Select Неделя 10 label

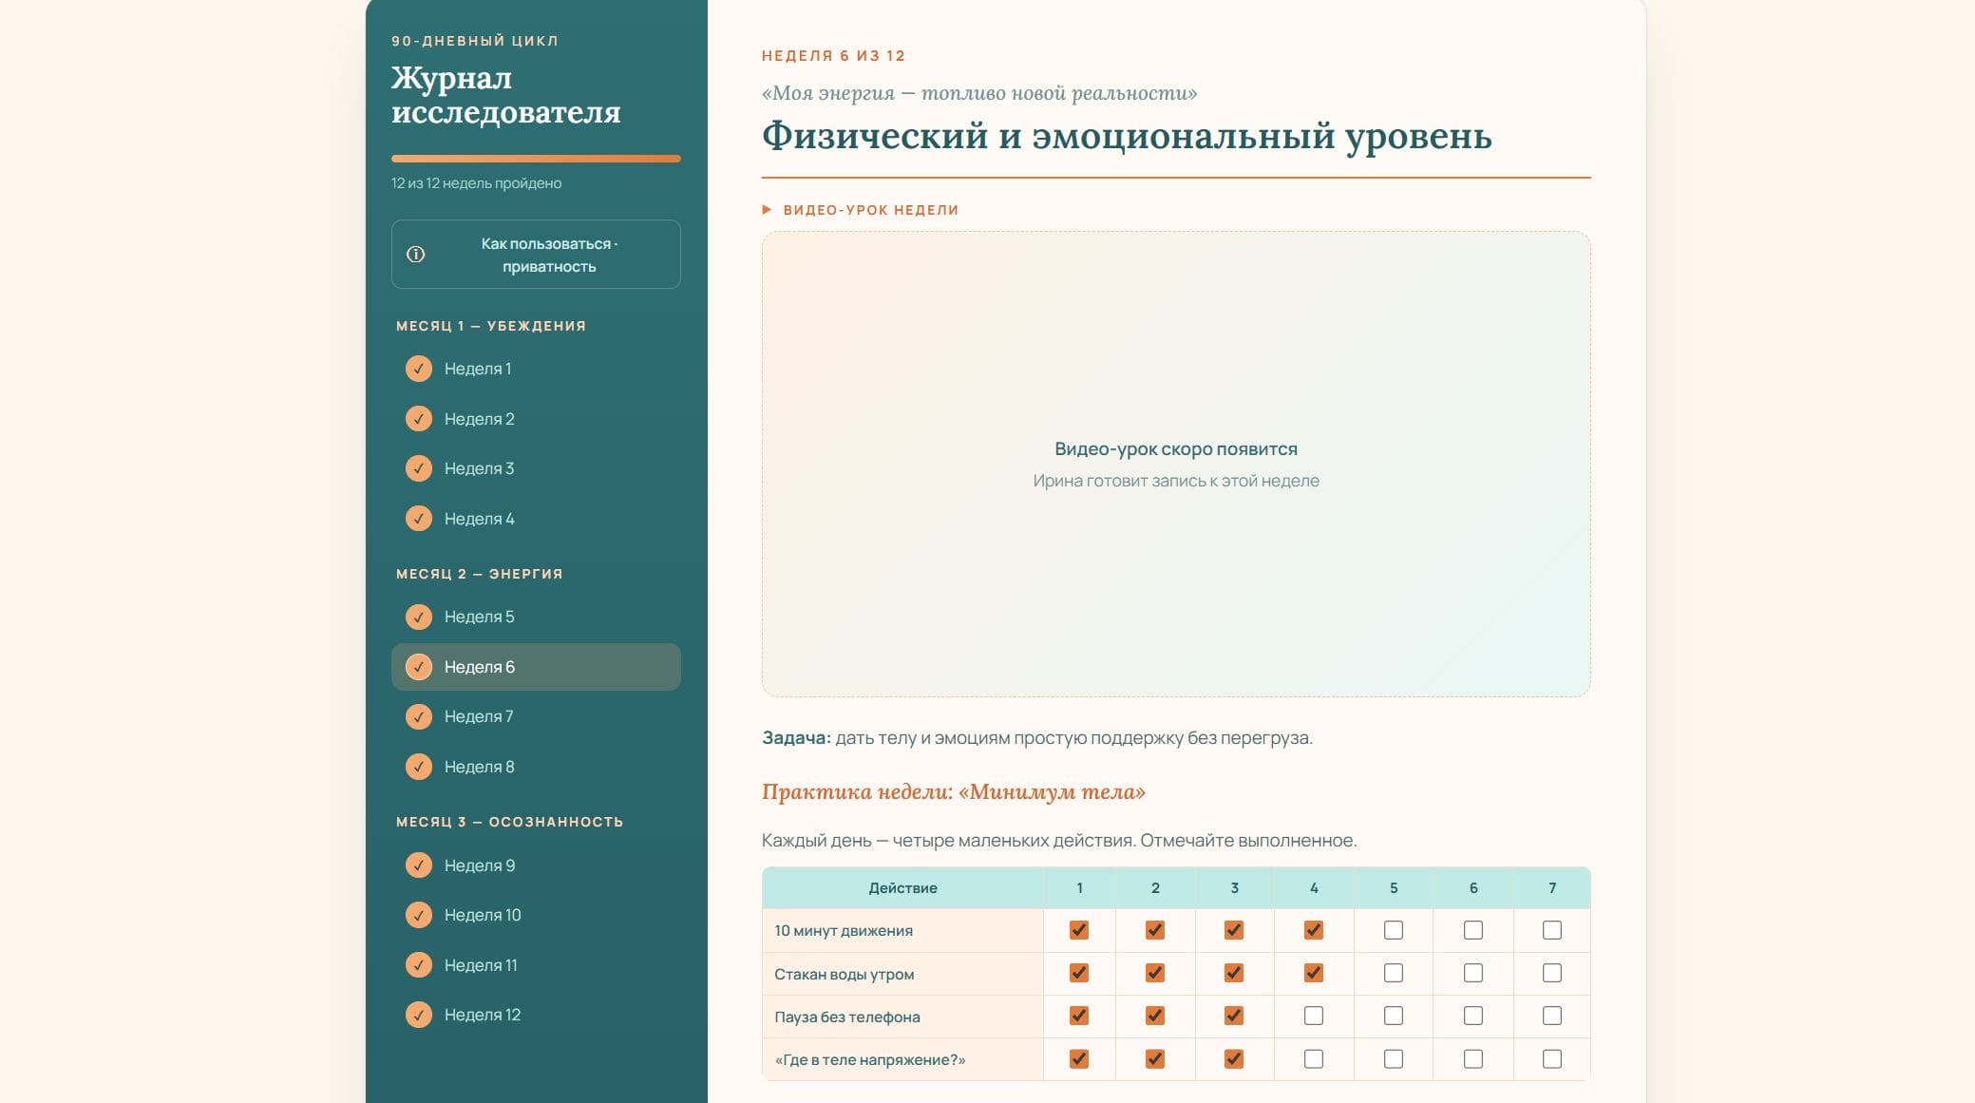(x=483, y=915)
